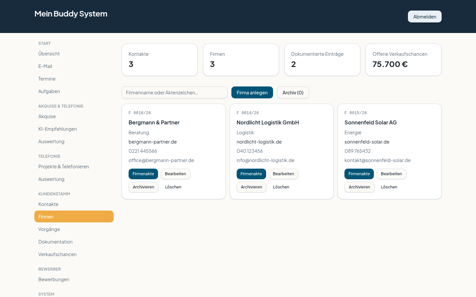Focus the Firmenname oder Aktenzeichen search field

[175, 92]
